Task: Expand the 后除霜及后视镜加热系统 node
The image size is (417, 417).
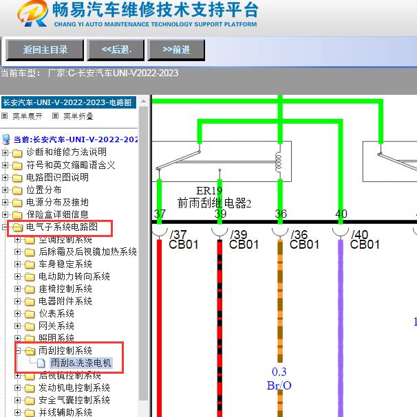Action: click(17, 252)
